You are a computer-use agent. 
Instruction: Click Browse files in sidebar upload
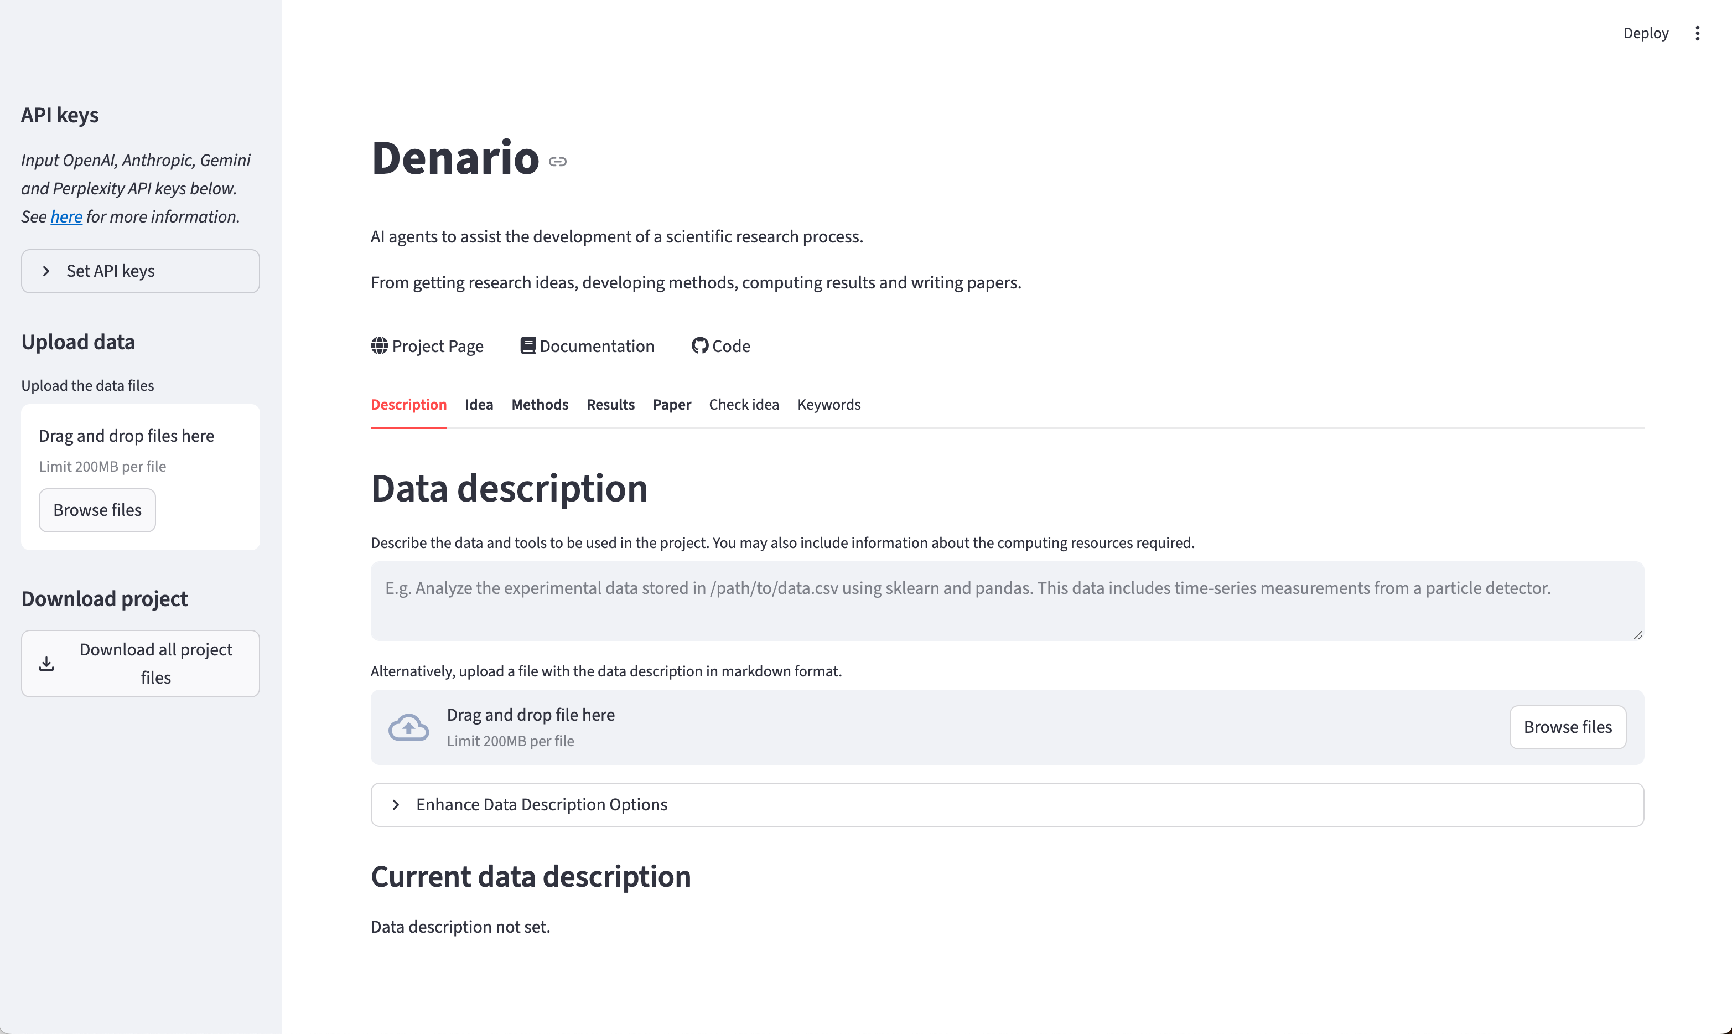[x=97, y=510]
